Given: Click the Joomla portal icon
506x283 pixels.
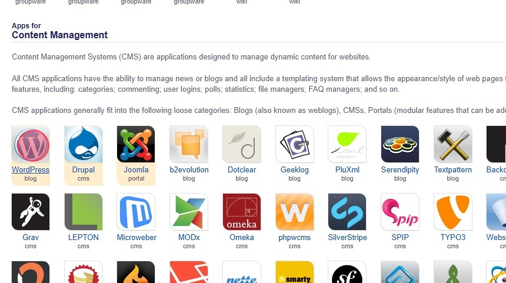Looking at the screenshot, I should point(136,144).
